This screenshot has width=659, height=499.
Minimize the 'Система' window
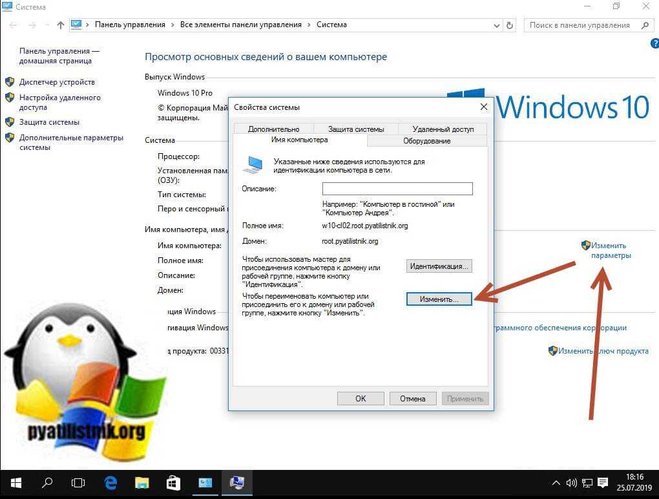pos(587,6)
